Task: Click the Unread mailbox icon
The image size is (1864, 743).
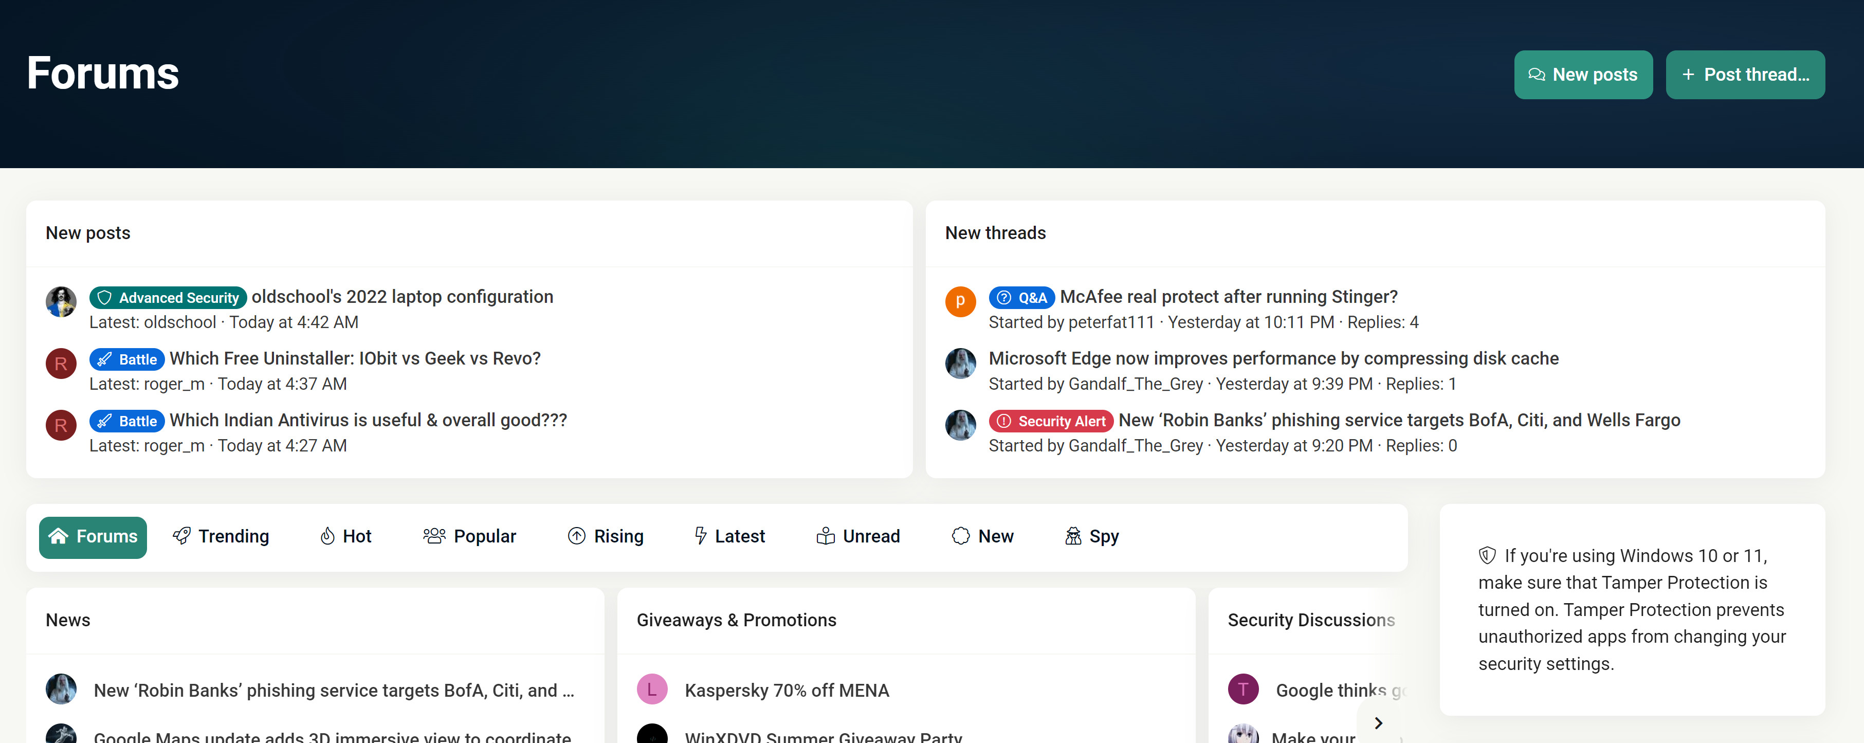Action: [x=825, y=535]
